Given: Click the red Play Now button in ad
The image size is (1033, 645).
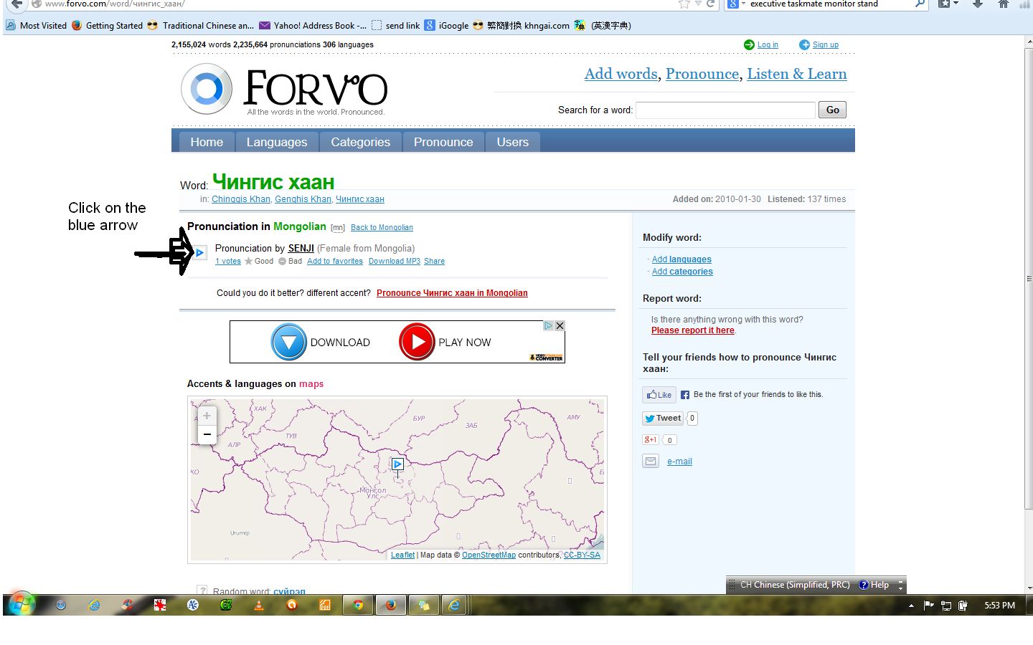Looking at the screenshot, I should 417,342.
